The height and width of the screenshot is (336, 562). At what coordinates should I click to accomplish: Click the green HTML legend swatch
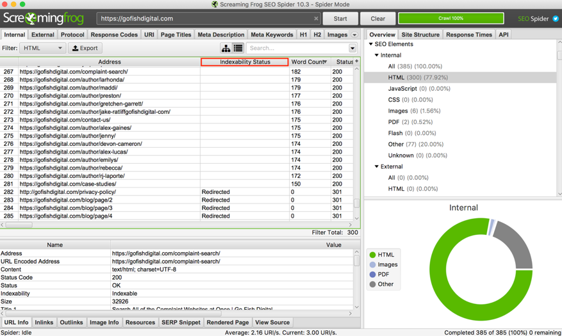tap(372, 255)
